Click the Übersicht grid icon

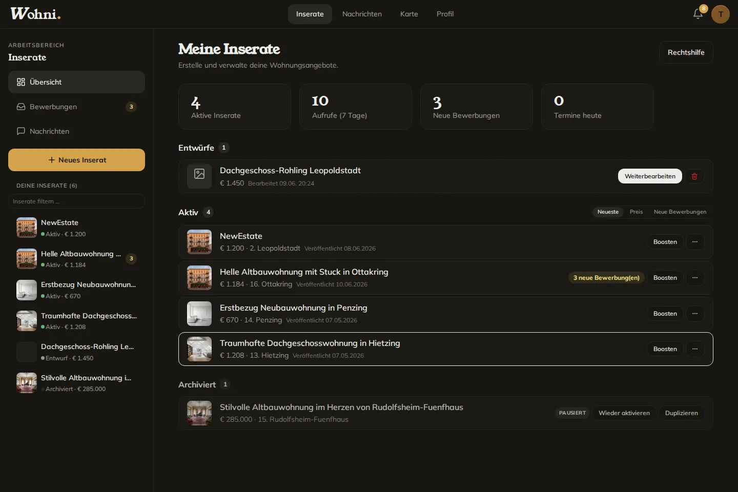(x=21, y=82)
